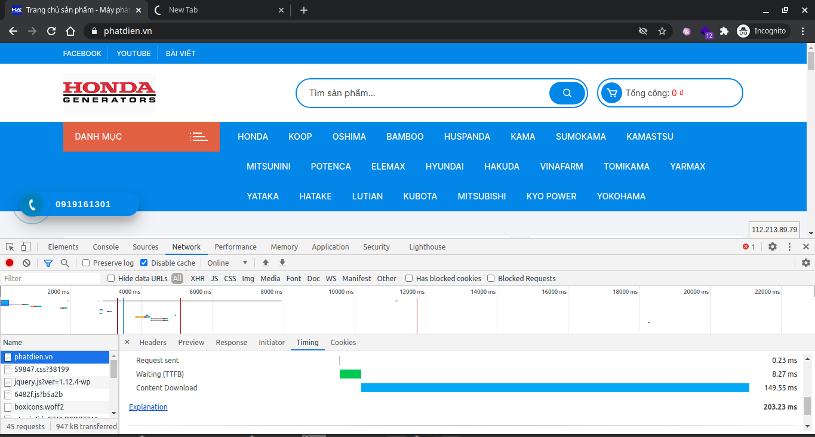Image resolution: width=815 pixels, height=437 pixels.
Task: Open the Incognito profile menu
Action: click(x=764, y=31)
